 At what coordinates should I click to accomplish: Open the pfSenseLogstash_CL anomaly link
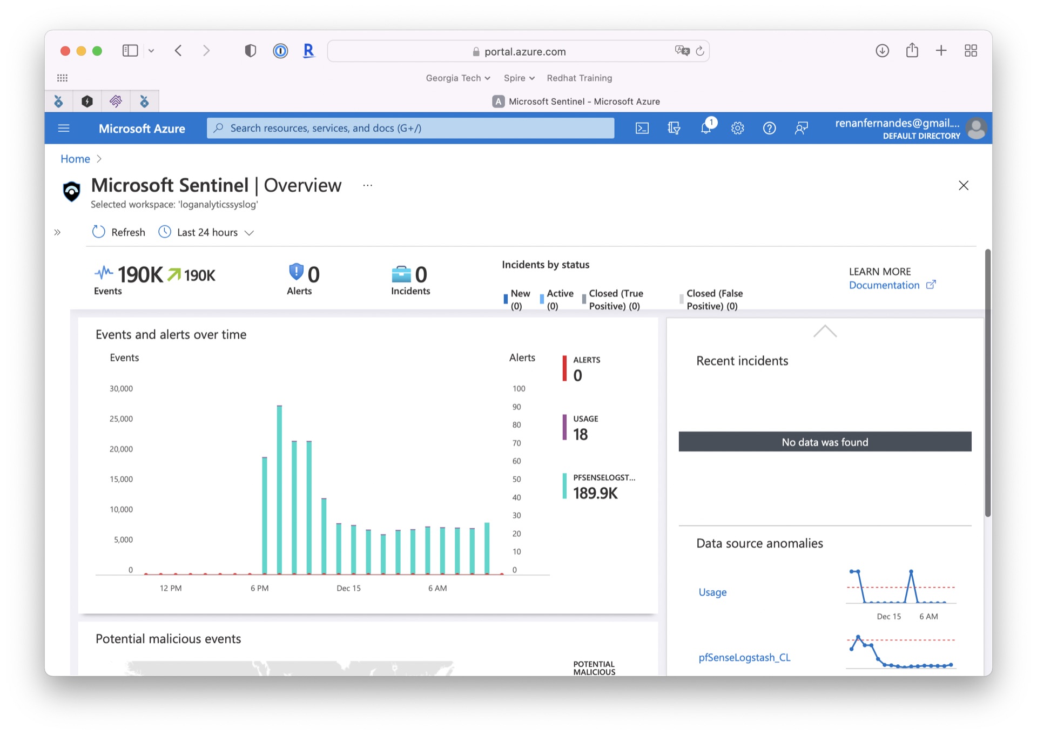tap(744, 657)
